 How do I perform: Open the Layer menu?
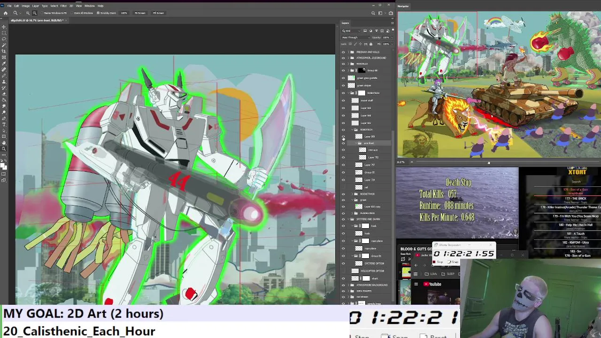click(x=35, y=6)
